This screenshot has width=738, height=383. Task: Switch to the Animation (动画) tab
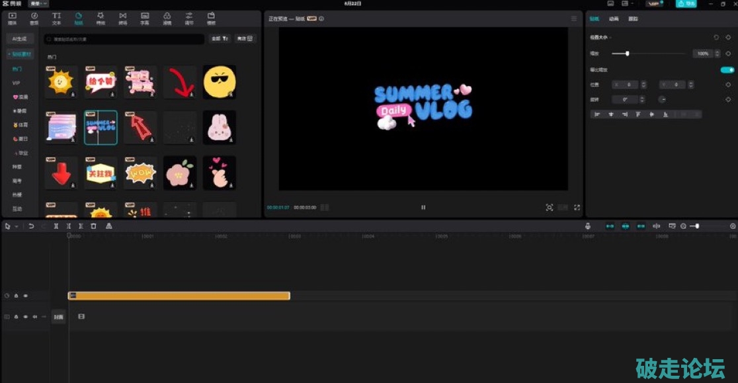click(x=614, y=19)
